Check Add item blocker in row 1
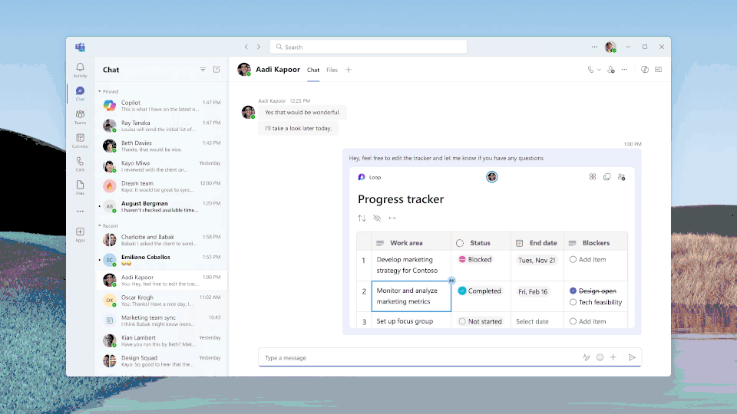 click(x=573, y=259)
